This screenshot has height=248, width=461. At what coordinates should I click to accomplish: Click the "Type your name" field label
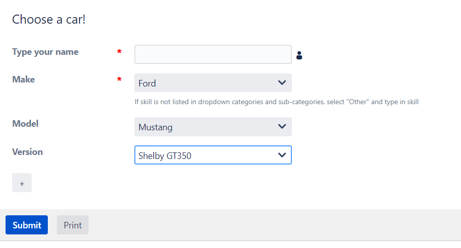(45, 52)
